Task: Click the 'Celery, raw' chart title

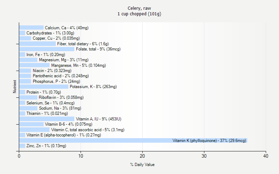Action: [x=139, y=8]
